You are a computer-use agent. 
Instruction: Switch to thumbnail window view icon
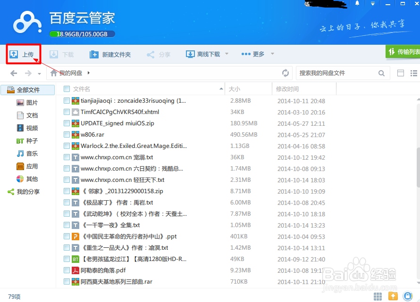tap(401, 73)
